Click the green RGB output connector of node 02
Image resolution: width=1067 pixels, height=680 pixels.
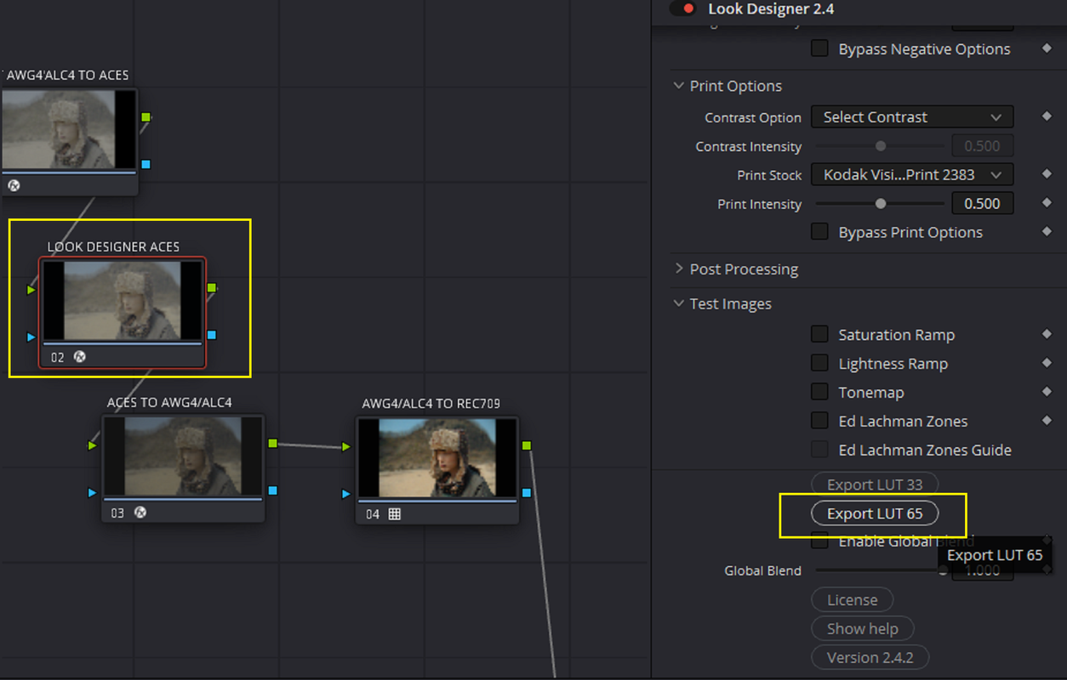(212, 288)
